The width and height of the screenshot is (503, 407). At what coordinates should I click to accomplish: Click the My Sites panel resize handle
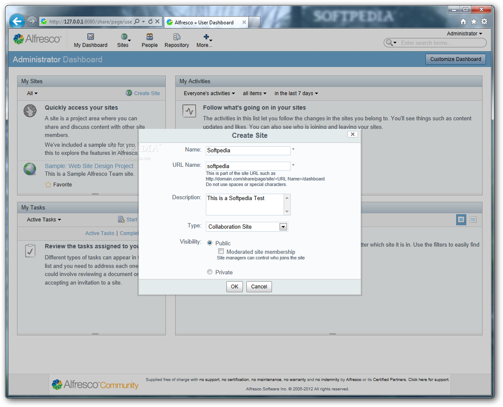pyautogui.click(x=95, y=194)
